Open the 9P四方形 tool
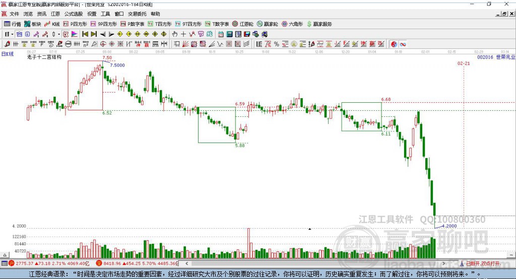516x279 pixels. (x=104, y=24)
